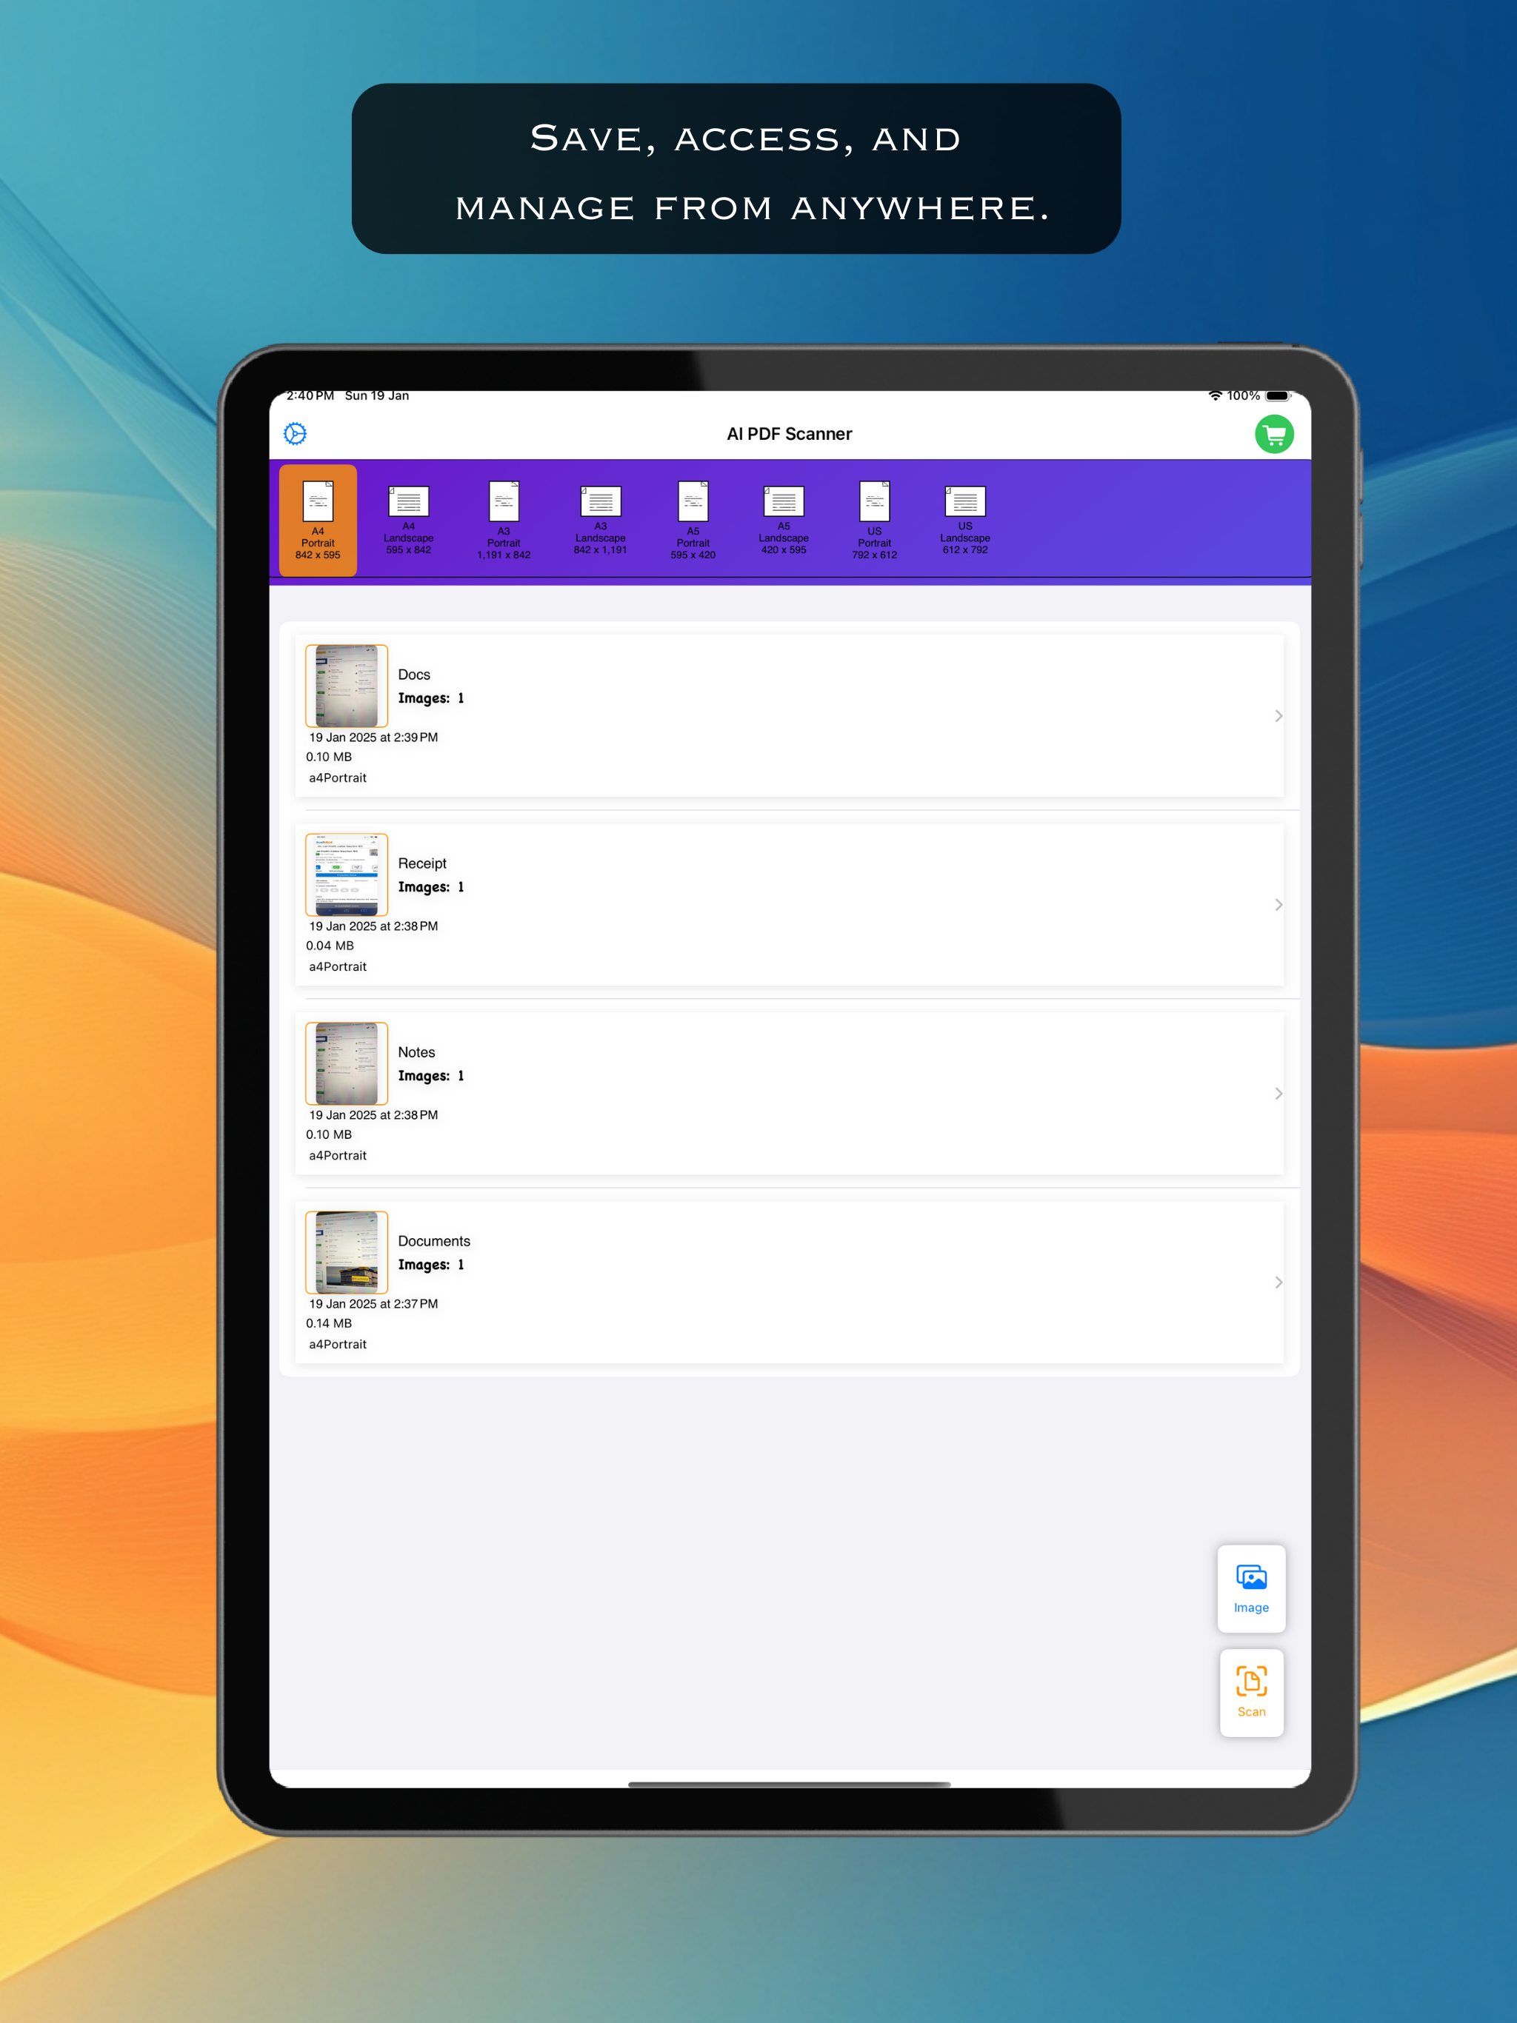This screenshot has width=1517, height=2023.
Task: Open the green shopping cart icon
Action: pos(1273,433)
